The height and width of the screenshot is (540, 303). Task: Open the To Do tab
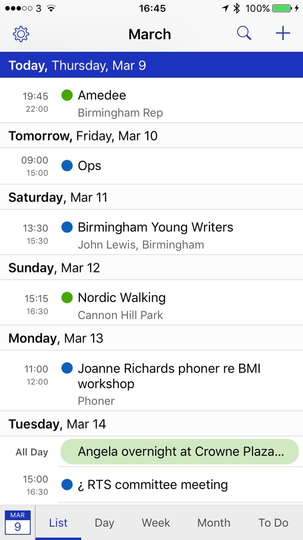pyautogui.click(x=273, y=523)
